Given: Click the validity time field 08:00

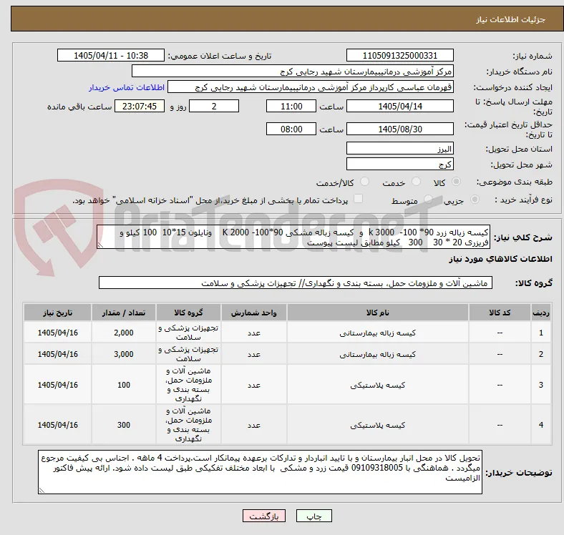Looking at the screenshot, I should 291,129.
